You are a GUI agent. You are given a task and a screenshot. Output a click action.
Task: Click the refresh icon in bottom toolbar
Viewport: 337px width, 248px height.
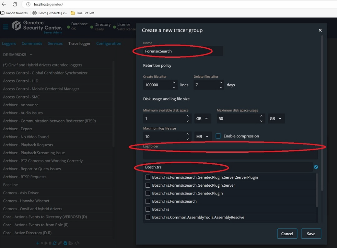[55, 243]
